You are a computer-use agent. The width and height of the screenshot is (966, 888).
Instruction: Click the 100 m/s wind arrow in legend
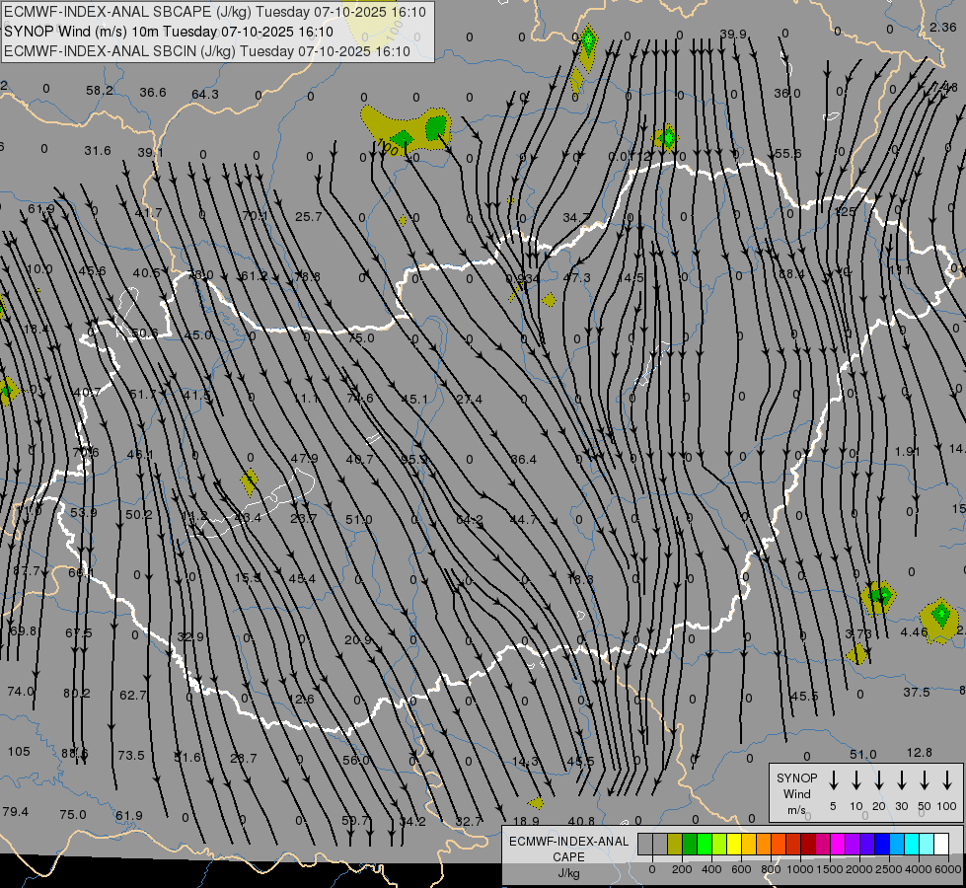pos(947,780)
